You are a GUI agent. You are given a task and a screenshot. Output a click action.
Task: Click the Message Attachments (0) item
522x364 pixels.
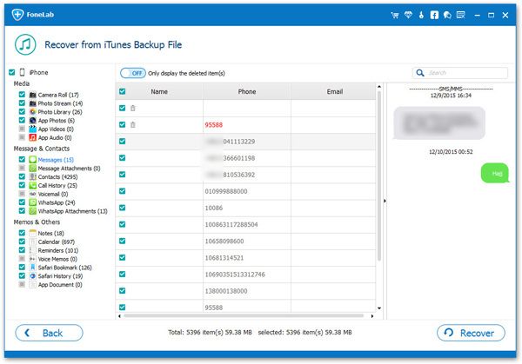pyautogui.click(x=69, y=169)
